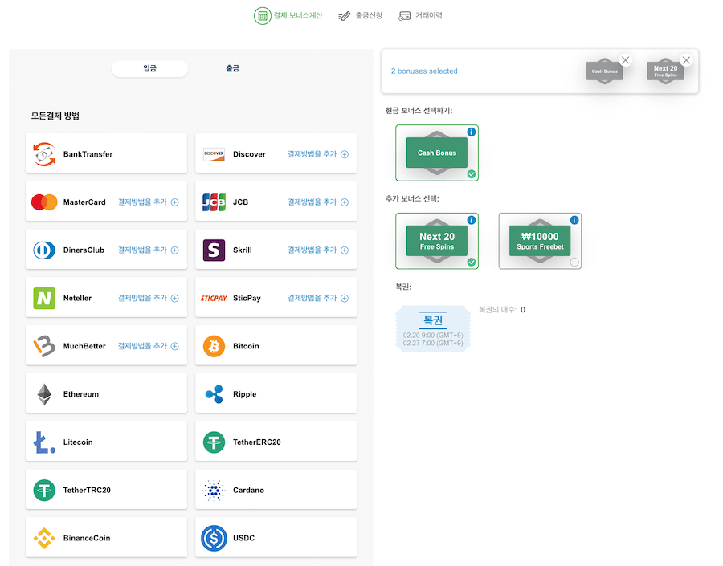Click the 복권의 매수 count text
The image size is (723, 566).
tap(502, 310)
